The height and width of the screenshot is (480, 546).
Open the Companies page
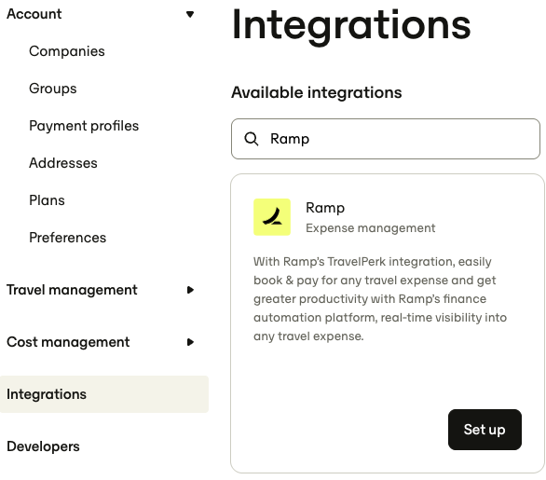[x=67, y=51]
